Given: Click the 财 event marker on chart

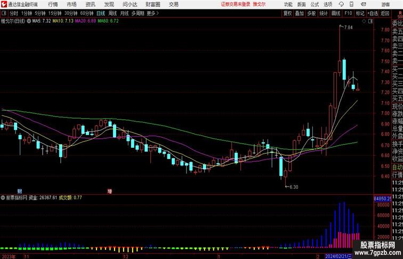Looking at the screenshot, I should tap(20, 191).
